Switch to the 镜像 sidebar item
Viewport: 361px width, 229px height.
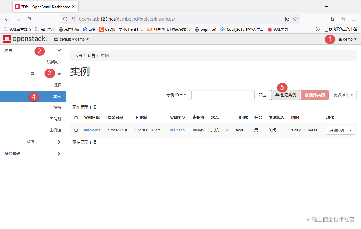[57, 107]
